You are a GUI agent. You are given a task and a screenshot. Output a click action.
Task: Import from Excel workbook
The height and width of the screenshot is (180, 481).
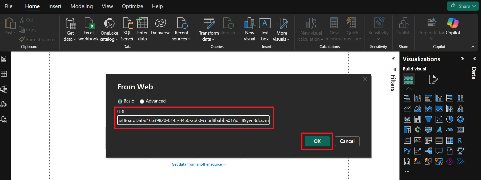click(x=88, y=29)
